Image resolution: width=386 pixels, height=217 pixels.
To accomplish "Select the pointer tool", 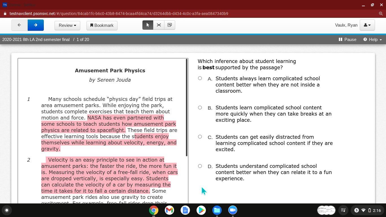I will coord(148,25).
